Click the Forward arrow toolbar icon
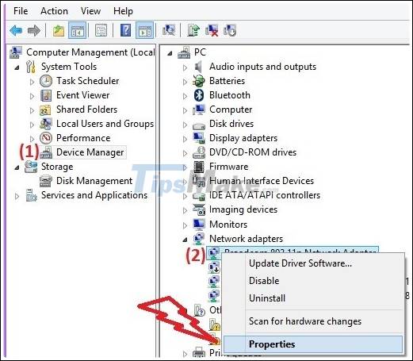 click(34, 30)
